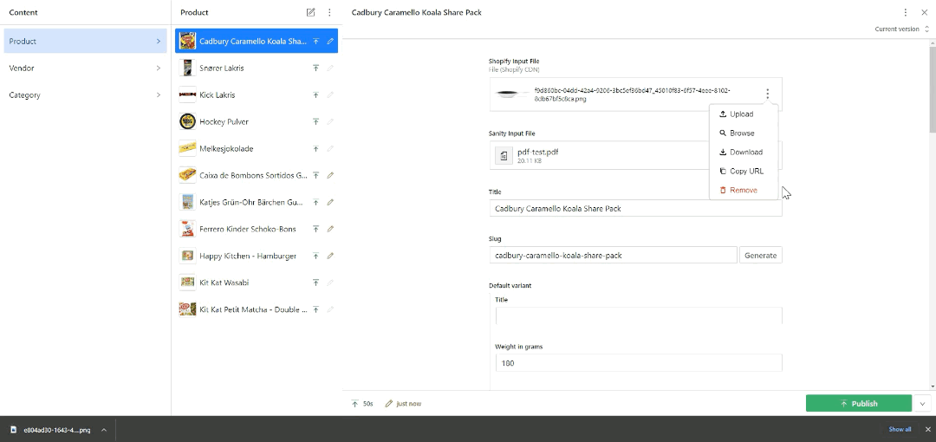Image resolution: width=936 pixels, height=442 pixels.
Task: Close the Cadbury Caramello Koala document pane
Action: [924, 12]
